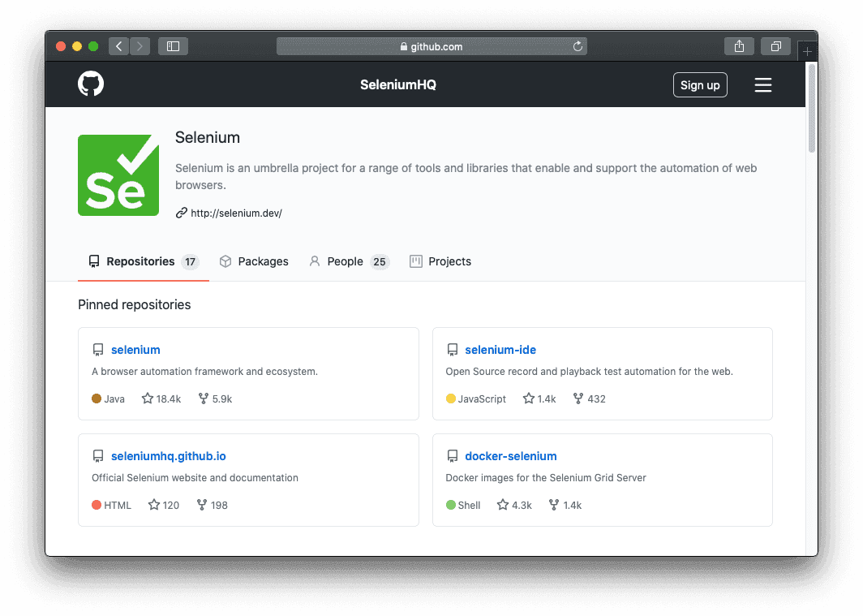Click Safari's page reload icon
Viewport: 863px width, 616px height.
(577, 47)
